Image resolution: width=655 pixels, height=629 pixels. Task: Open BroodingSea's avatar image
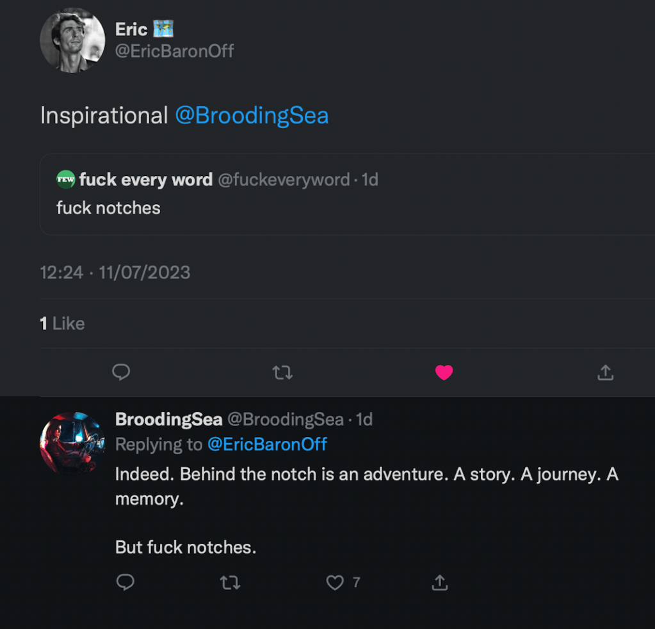tap(72, 443)
